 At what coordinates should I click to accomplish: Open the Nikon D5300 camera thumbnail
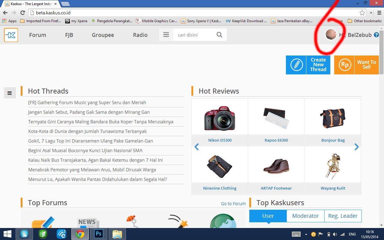click(220, 118)
